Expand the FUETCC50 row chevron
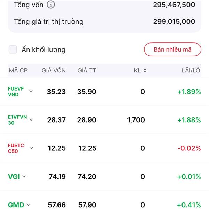This screenshot has width=209, height=209. click(x=31, y=148)
